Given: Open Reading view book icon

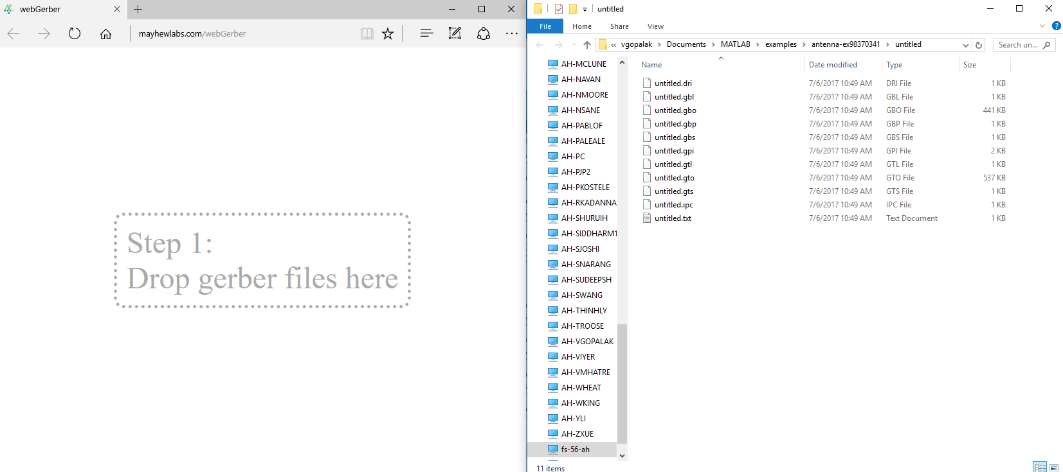Looking at the screenshot, I should point(367,33).
